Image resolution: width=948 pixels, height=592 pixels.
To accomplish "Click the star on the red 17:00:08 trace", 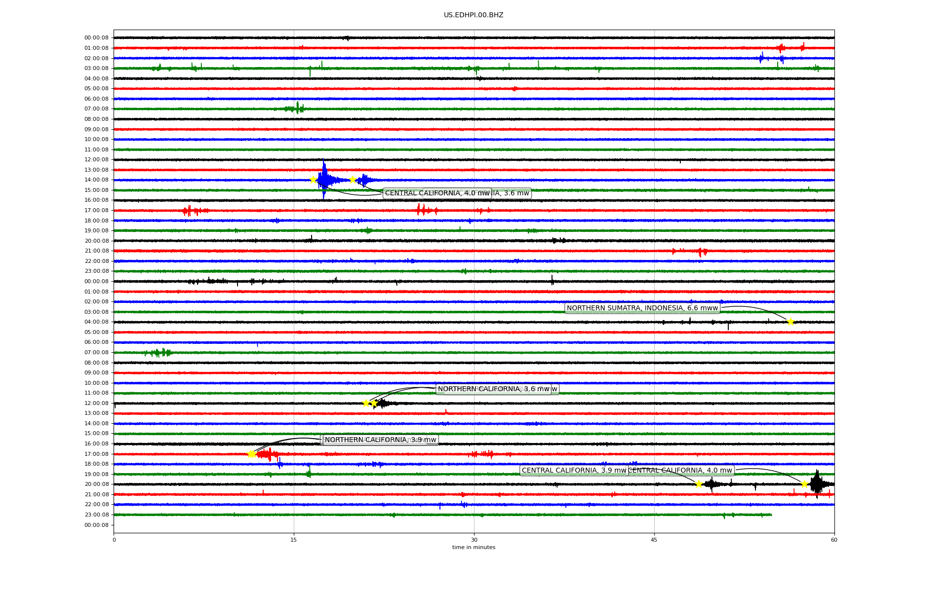I will coord(251,454).
